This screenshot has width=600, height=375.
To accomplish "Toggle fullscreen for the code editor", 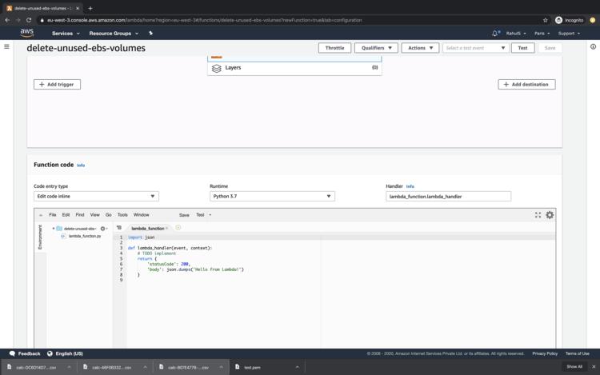I will 538,214.
